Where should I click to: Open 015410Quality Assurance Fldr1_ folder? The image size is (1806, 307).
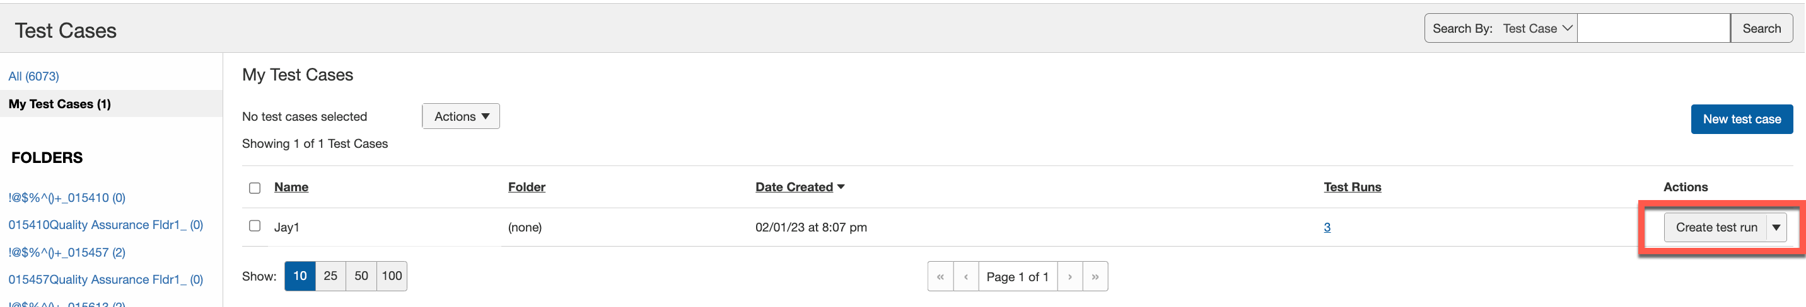coord(105,225)
